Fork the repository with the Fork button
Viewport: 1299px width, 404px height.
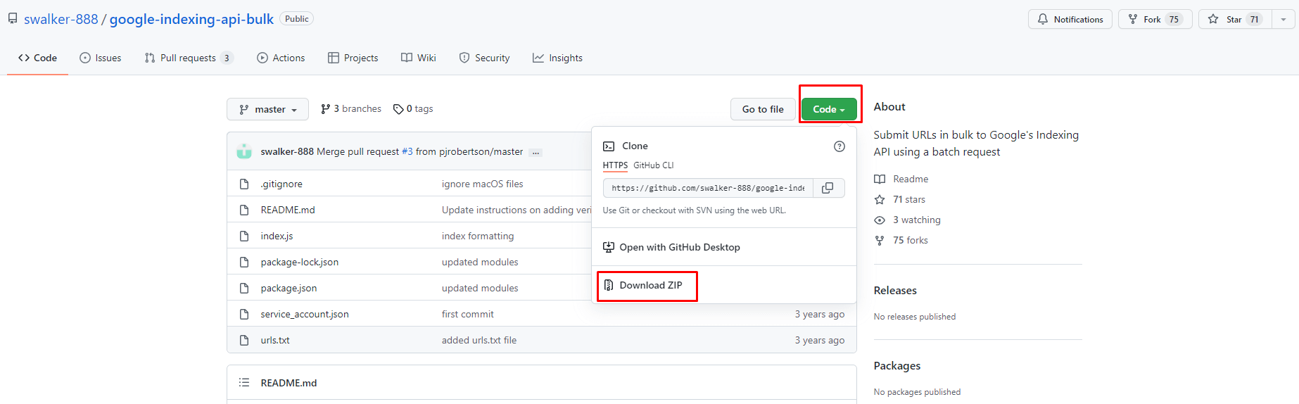tap(1155, 19)
